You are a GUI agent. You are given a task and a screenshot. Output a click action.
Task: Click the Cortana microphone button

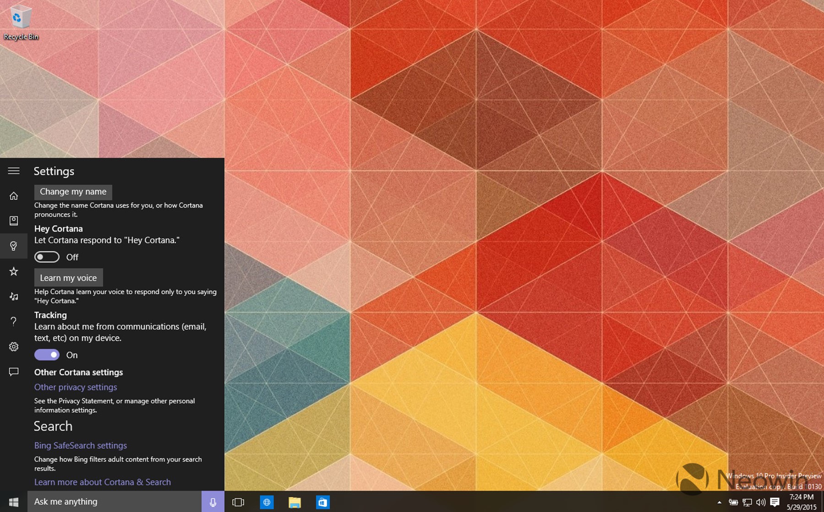tap(213, 501)
